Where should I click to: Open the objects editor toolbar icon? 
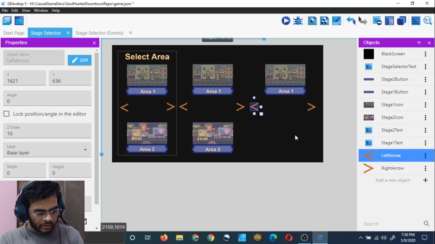click(312, 21)
